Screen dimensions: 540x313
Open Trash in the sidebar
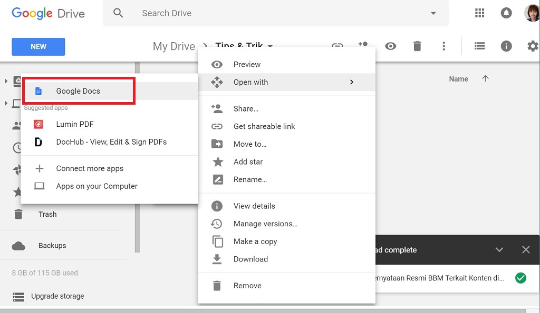click(x=47, y=215)
